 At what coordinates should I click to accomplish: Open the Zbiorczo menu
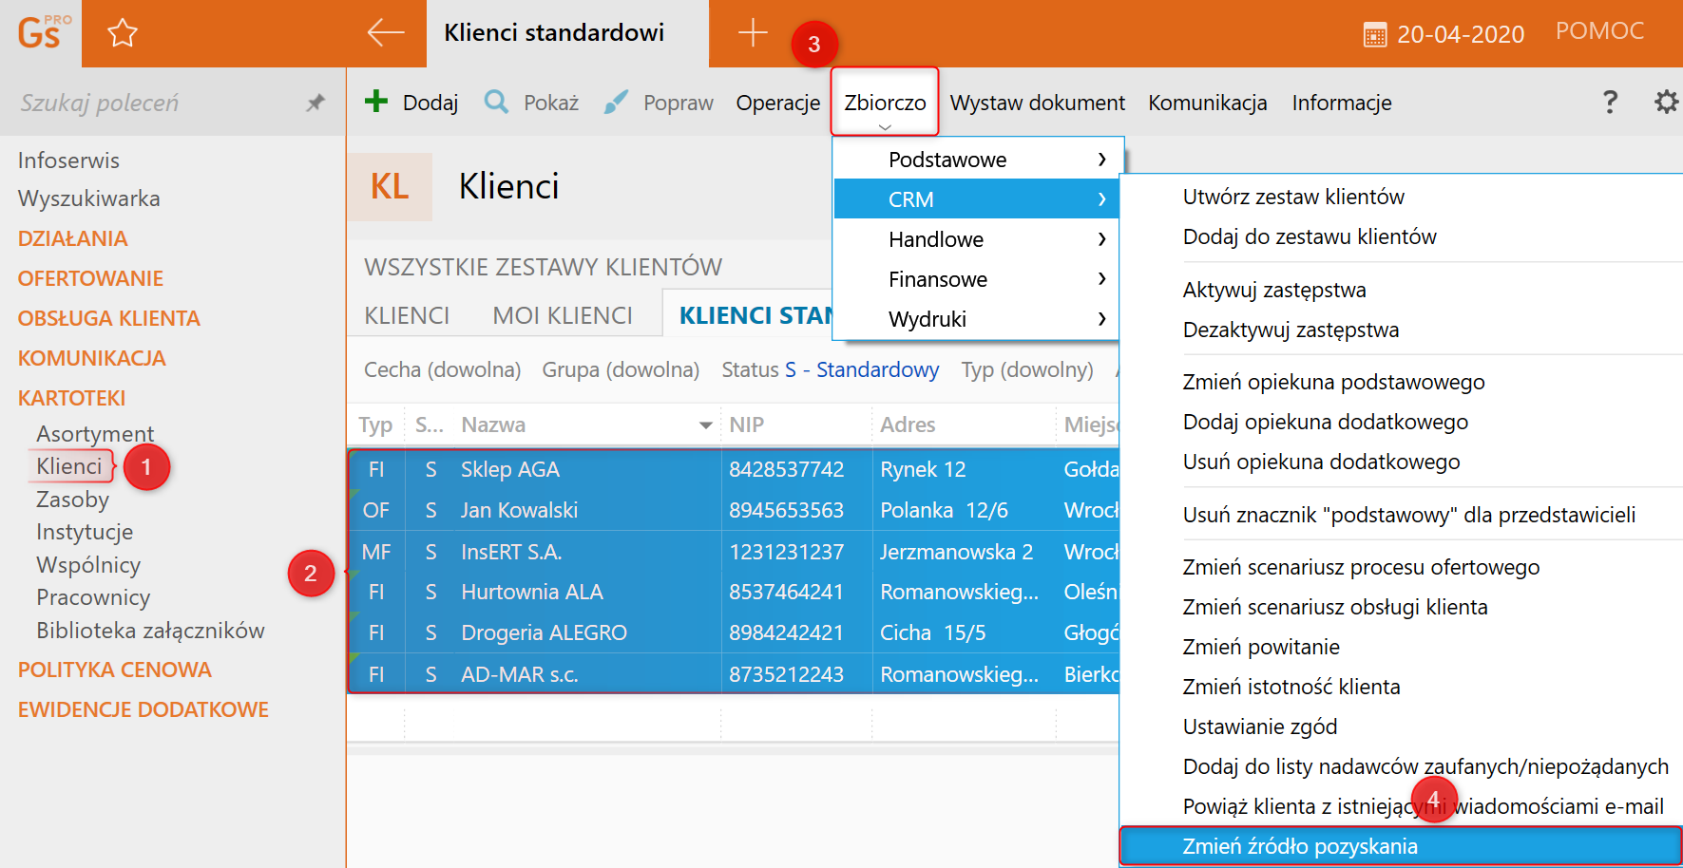click(885, 103)
